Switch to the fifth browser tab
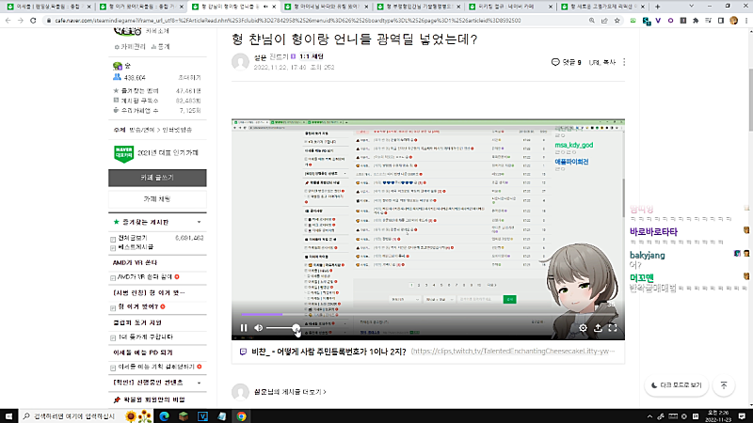753x423 pixels. pyautogui.click(x=418, y=7)
